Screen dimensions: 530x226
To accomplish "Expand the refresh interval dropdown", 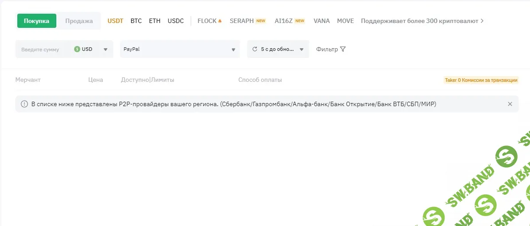I will (302, 50).
